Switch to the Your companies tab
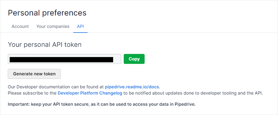Image resolution: width=278 pixels, height=115 pixels. pyautogui.click(x=53, y=26)
